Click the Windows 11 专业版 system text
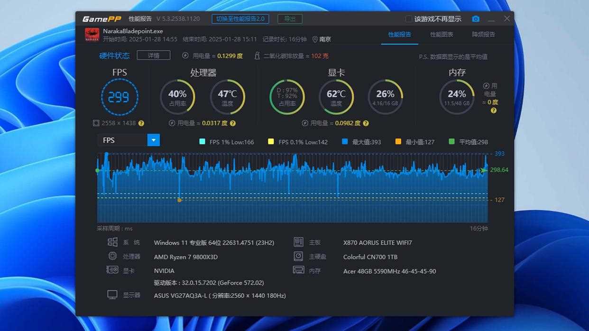589x331 pixels. 214,243
